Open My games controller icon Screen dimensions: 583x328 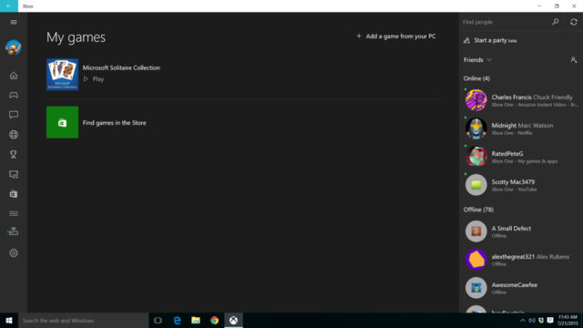[x=14, y=95]
